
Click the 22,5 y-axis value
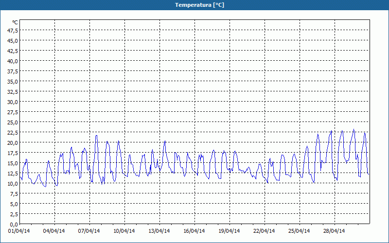click(x=13, y=133)
